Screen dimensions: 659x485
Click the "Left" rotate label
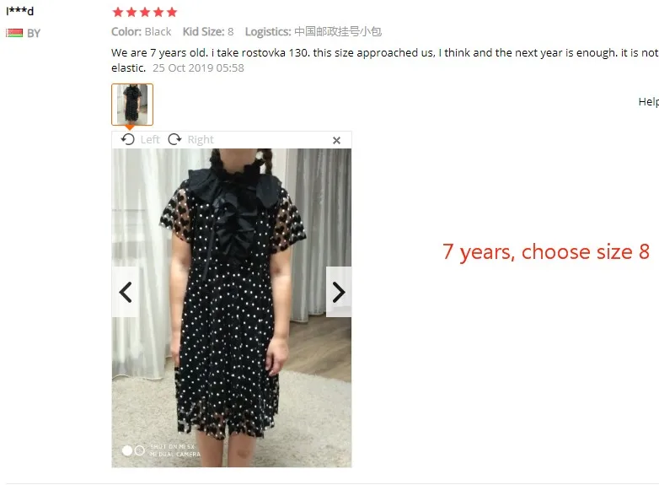[150, 140]
